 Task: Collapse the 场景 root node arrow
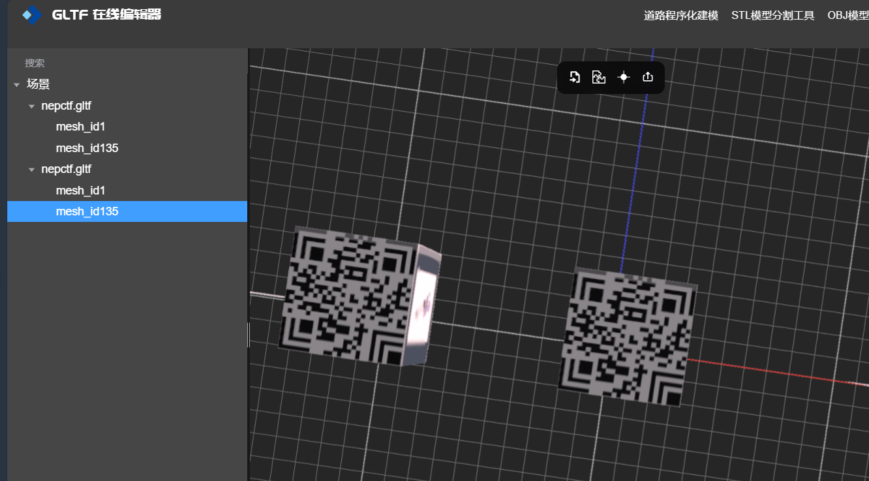(17, 85)
